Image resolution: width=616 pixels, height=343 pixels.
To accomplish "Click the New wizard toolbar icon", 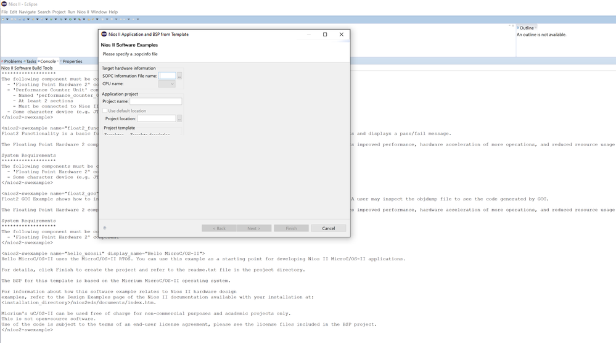I will (3, 19).
